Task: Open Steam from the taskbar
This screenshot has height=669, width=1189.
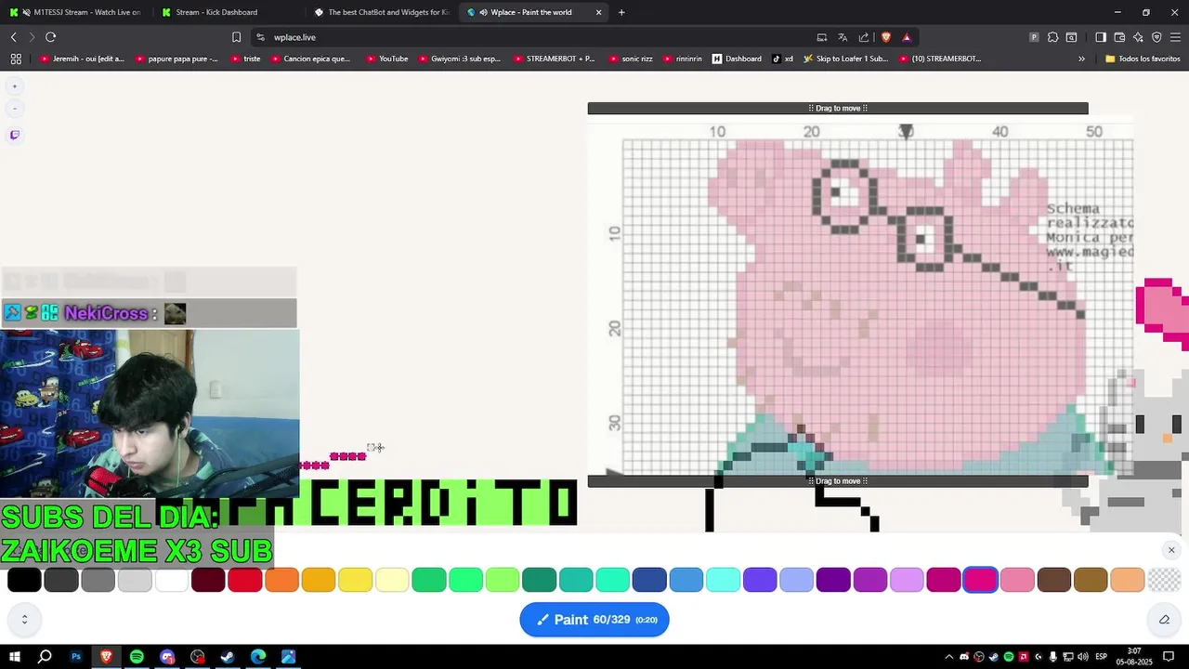Action: 228,657
